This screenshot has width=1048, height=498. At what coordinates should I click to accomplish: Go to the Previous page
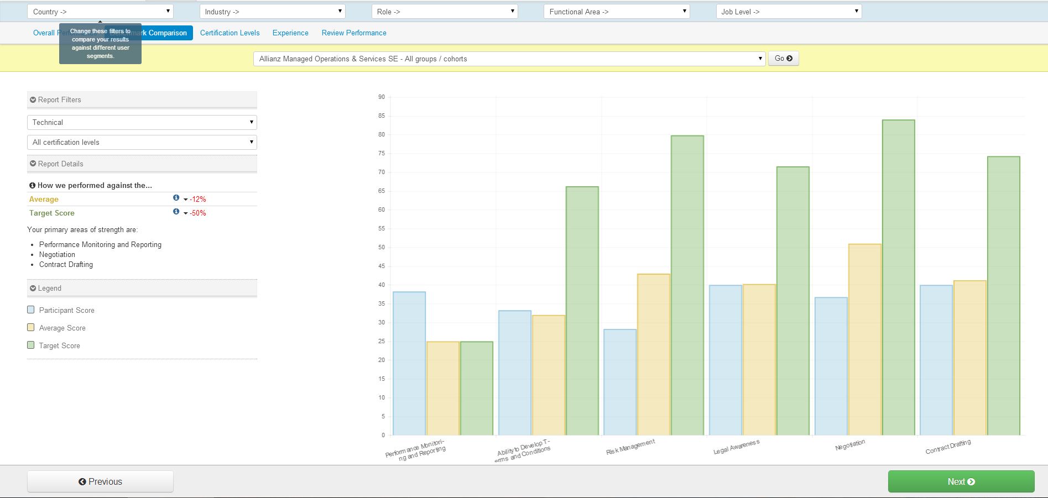click(x=100, y=481)
